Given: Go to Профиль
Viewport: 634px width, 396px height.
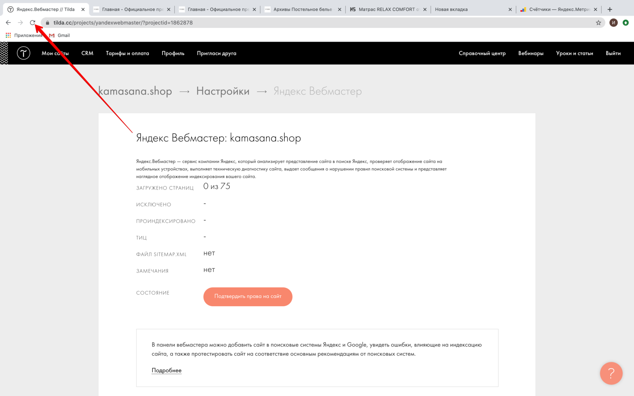Looking at the screenshot, I should tap(173, 53).
